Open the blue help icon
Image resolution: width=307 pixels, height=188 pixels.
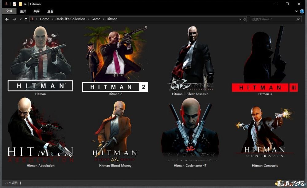[x=302, y=11]
